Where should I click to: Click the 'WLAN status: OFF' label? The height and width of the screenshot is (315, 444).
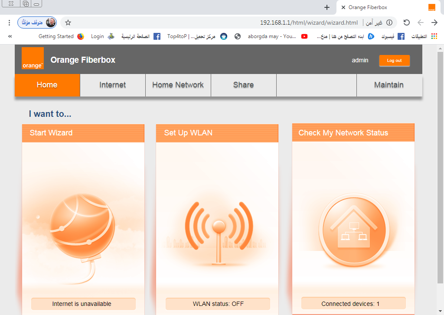tap(218, 304)
